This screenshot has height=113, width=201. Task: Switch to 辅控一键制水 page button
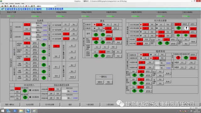click(10, 105)
